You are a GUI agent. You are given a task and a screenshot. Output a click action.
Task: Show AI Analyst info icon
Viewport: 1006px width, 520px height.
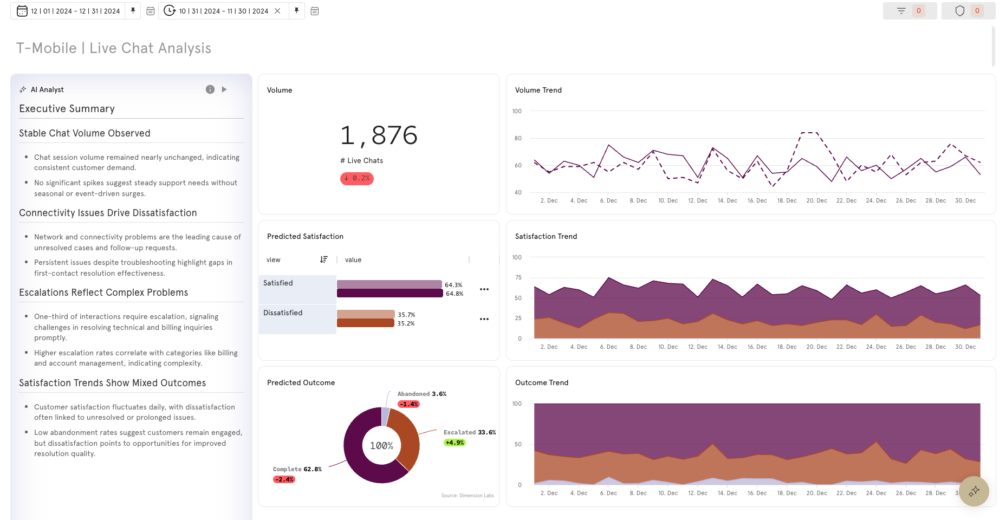210,89
